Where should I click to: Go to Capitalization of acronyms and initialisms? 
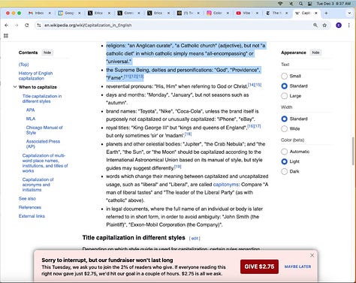click(x=38, y=185)
